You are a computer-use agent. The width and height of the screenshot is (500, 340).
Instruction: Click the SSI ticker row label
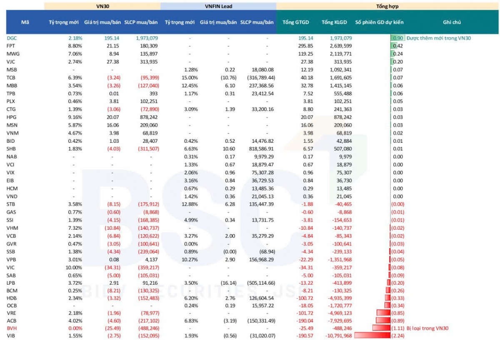[10, 220]
